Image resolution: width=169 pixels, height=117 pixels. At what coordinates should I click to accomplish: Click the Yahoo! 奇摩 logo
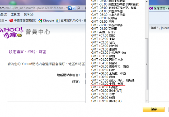pos(12,32)
